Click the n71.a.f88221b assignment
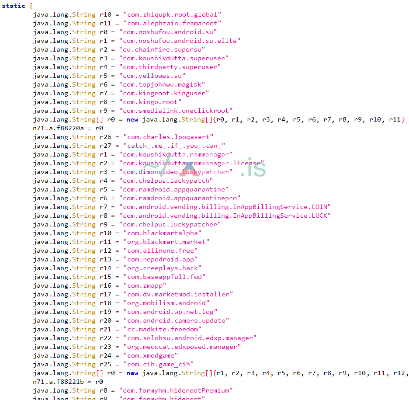 coord(68,382)
